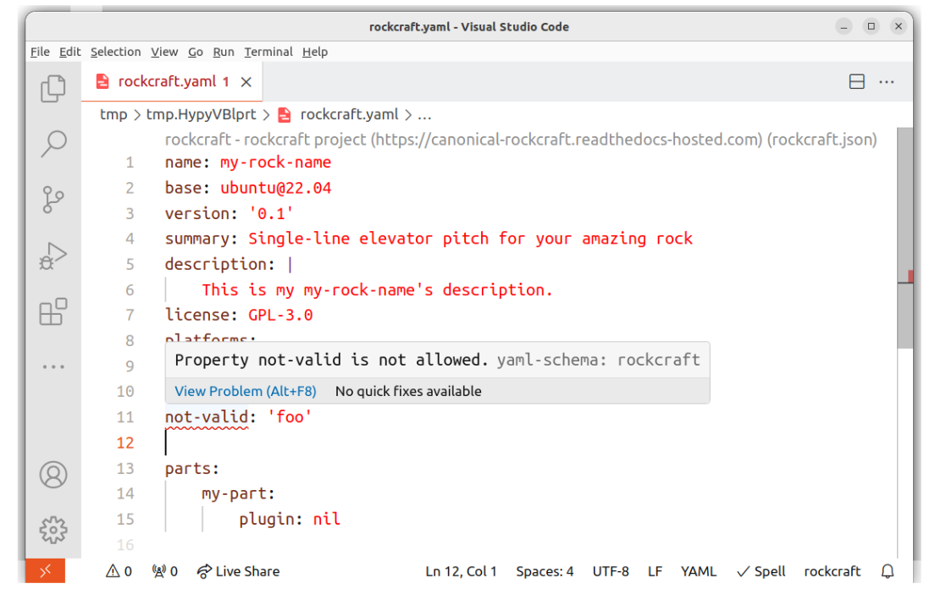The image size is (935, 600).
Task: Click tmp.HypyVBlprt breadcrumb segment
Action: click(x=201, y=114)
